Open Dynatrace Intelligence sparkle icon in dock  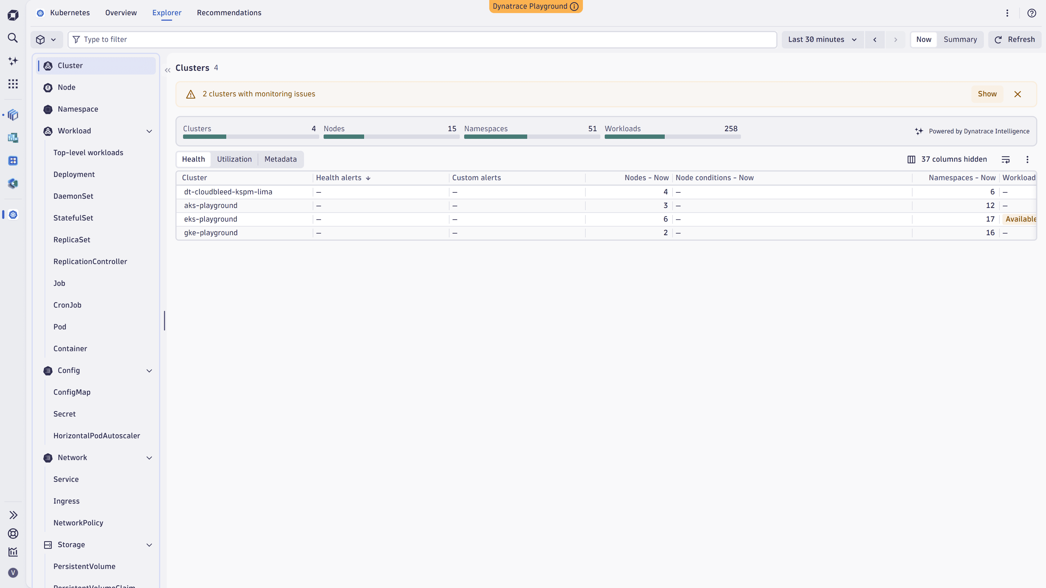point(13,61)
